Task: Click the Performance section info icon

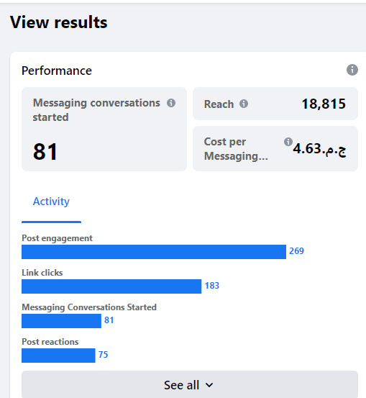Action: tap(352, 70)
